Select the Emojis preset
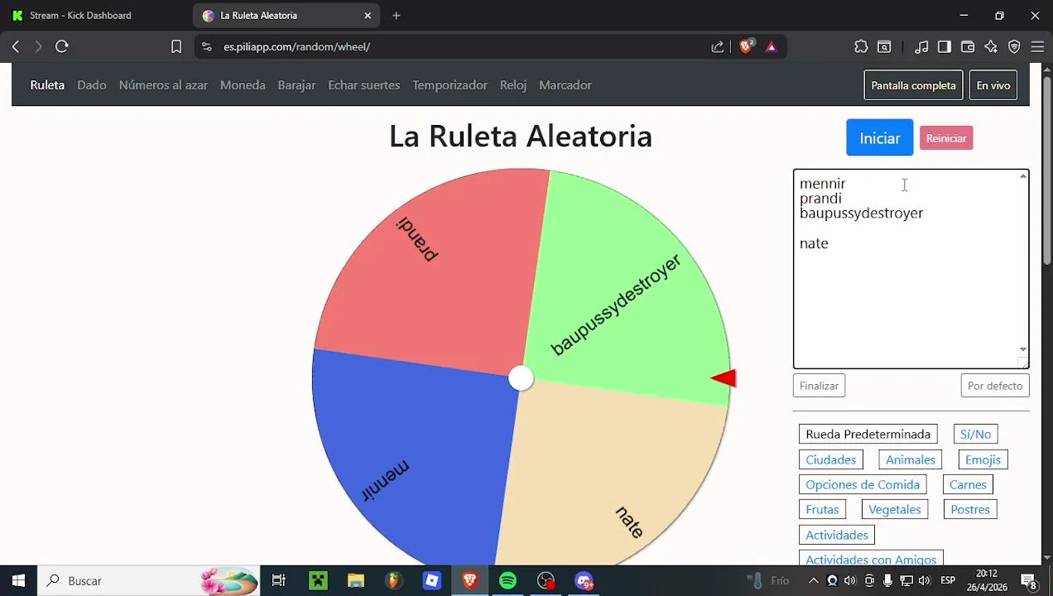 (983, 459)
